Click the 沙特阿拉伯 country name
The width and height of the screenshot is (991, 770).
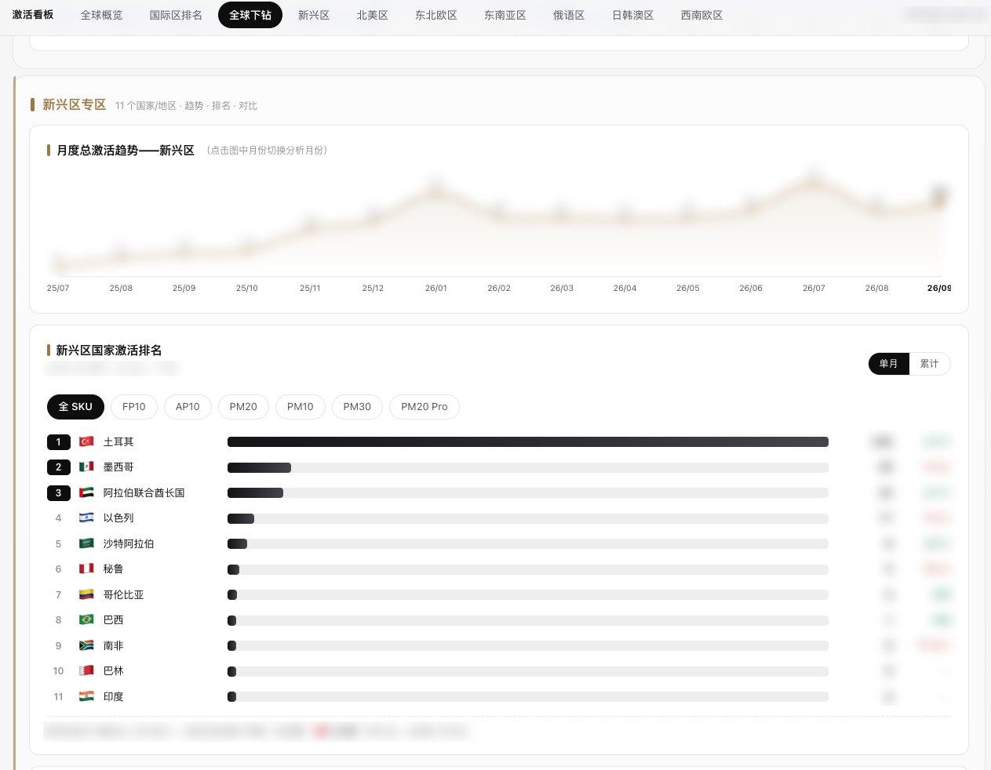[x=129, y=543]
